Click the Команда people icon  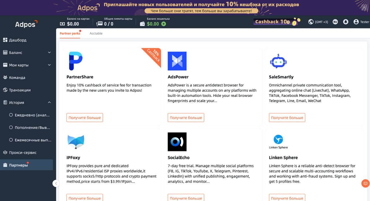click(x=5, y=78)
